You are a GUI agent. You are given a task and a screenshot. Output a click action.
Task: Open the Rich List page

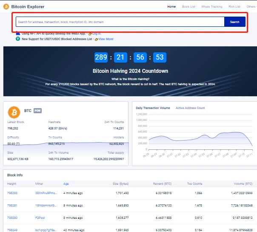pos(234,7)
